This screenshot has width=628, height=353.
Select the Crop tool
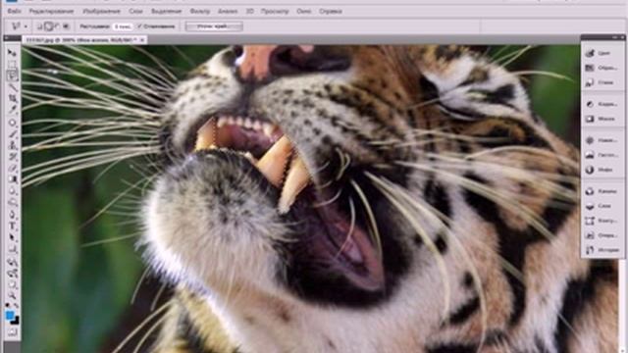(x=13, y=98)
